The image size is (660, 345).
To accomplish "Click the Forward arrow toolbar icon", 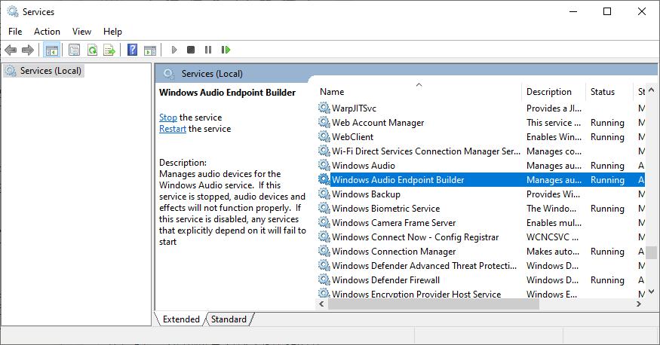I will 28,50.
